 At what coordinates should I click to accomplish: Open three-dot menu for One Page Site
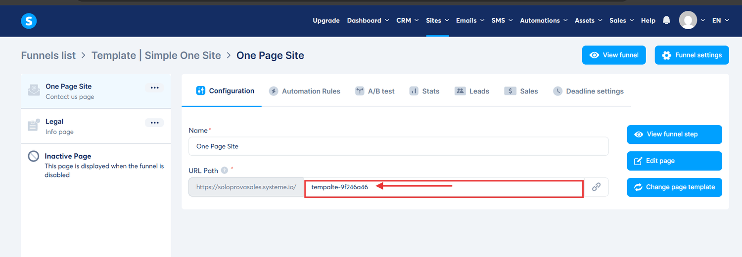tap(154, 87)
